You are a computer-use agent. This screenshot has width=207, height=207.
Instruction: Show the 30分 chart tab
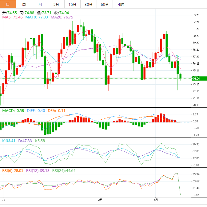pyautogui.click(x=88, y=4)
